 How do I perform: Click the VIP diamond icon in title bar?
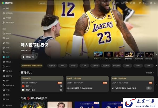pos(127,3)
